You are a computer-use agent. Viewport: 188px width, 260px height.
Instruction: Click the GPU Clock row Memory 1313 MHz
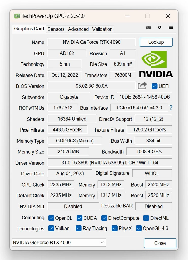(x=111, y=184)
